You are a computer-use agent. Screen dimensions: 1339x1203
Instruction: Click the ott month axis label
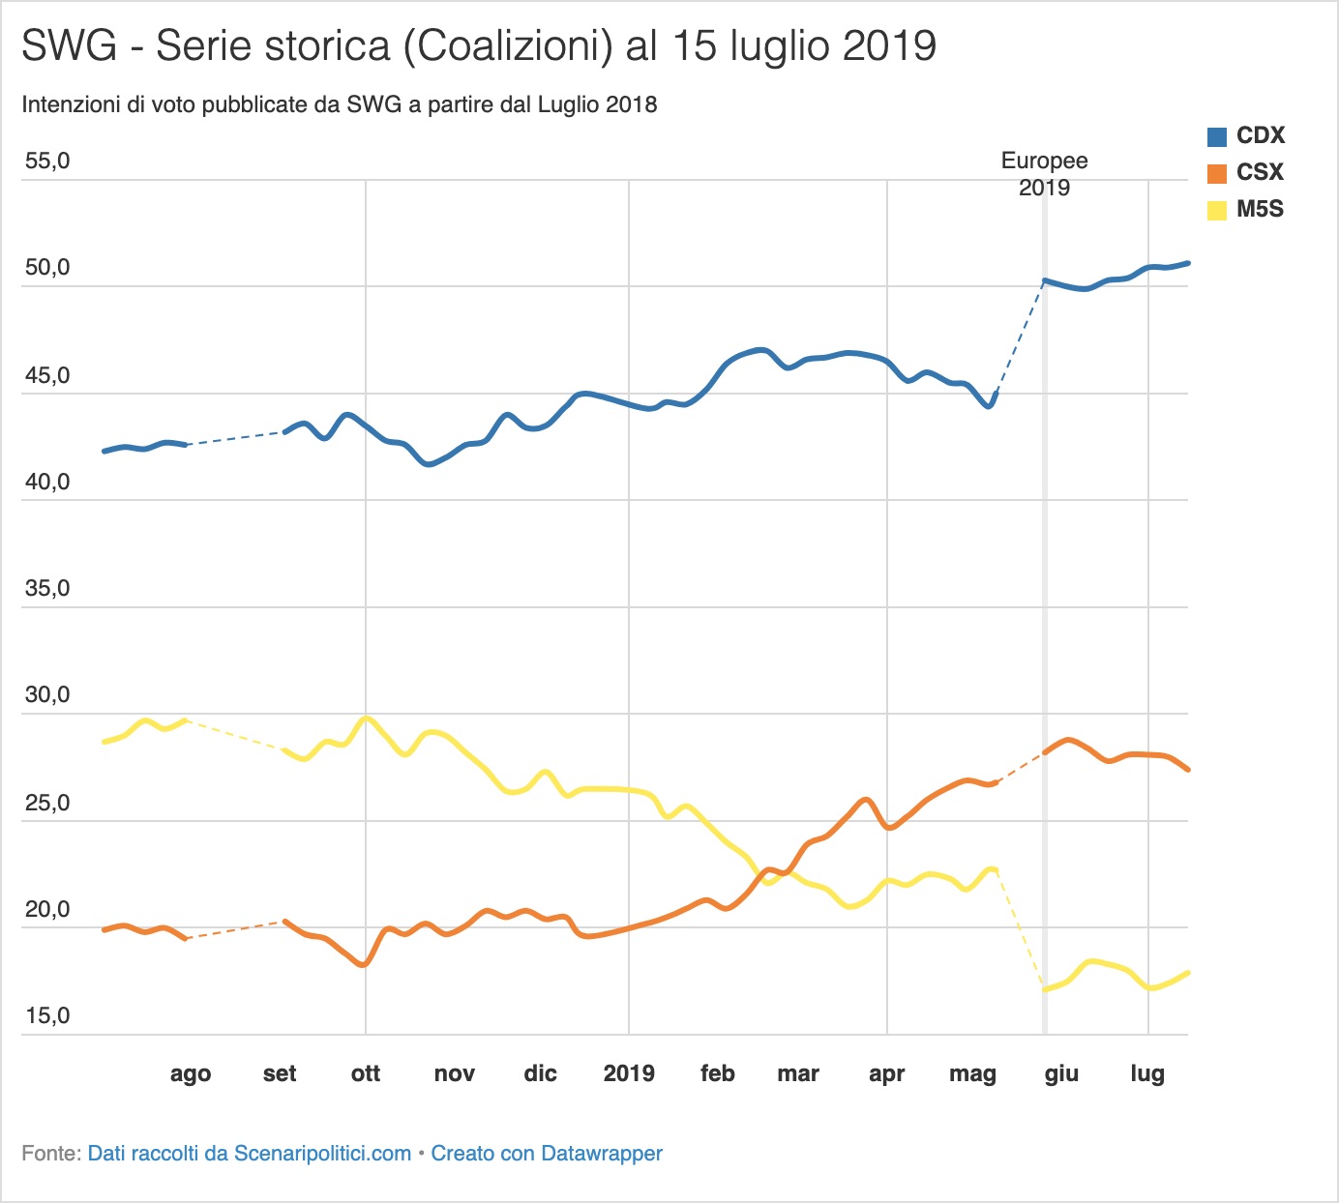(366, 1073)
